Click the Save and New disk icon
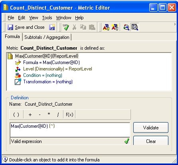The height and width of the screenshot is (165, 178). [x=52, y=27]
